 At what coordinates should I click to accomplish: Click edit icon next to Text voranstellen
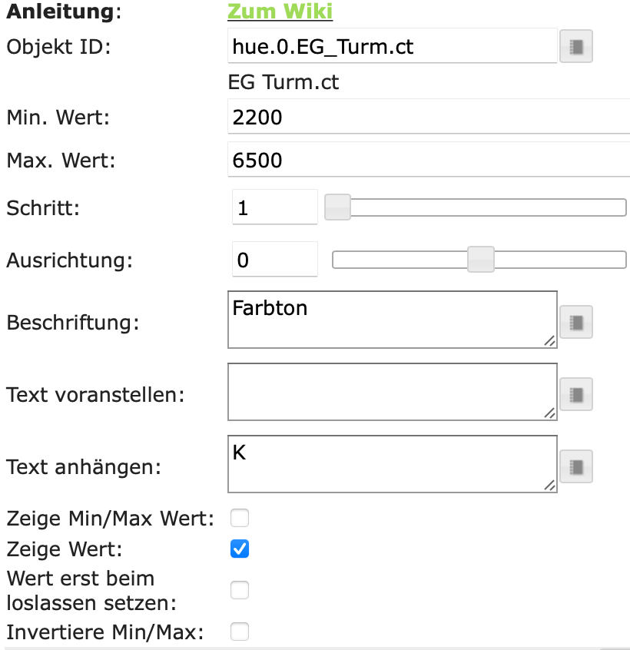pyautogui.click(x=576, y=395)
